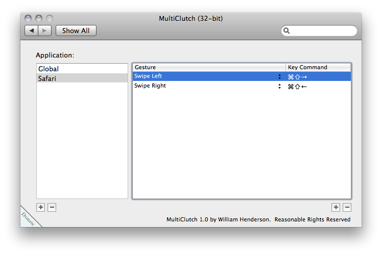Select Global in the Application list
382x255 pixels.
pos(82,69)
